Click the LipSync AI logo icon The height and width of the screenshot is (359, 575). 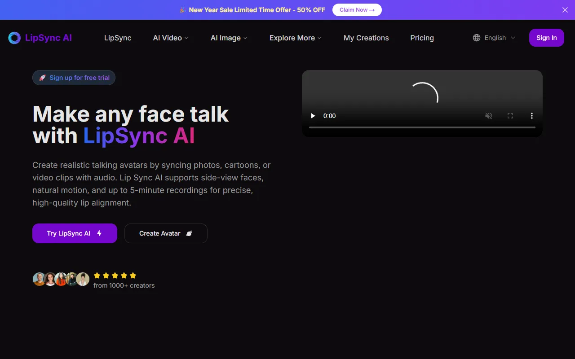coord(14,38)
